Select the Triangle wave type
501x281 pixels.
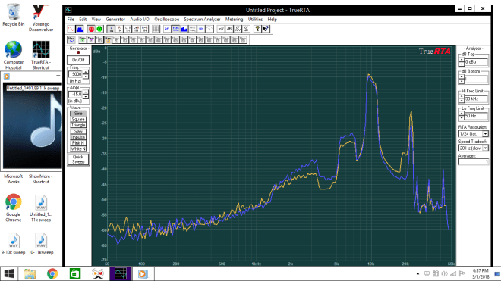point(78,125)
